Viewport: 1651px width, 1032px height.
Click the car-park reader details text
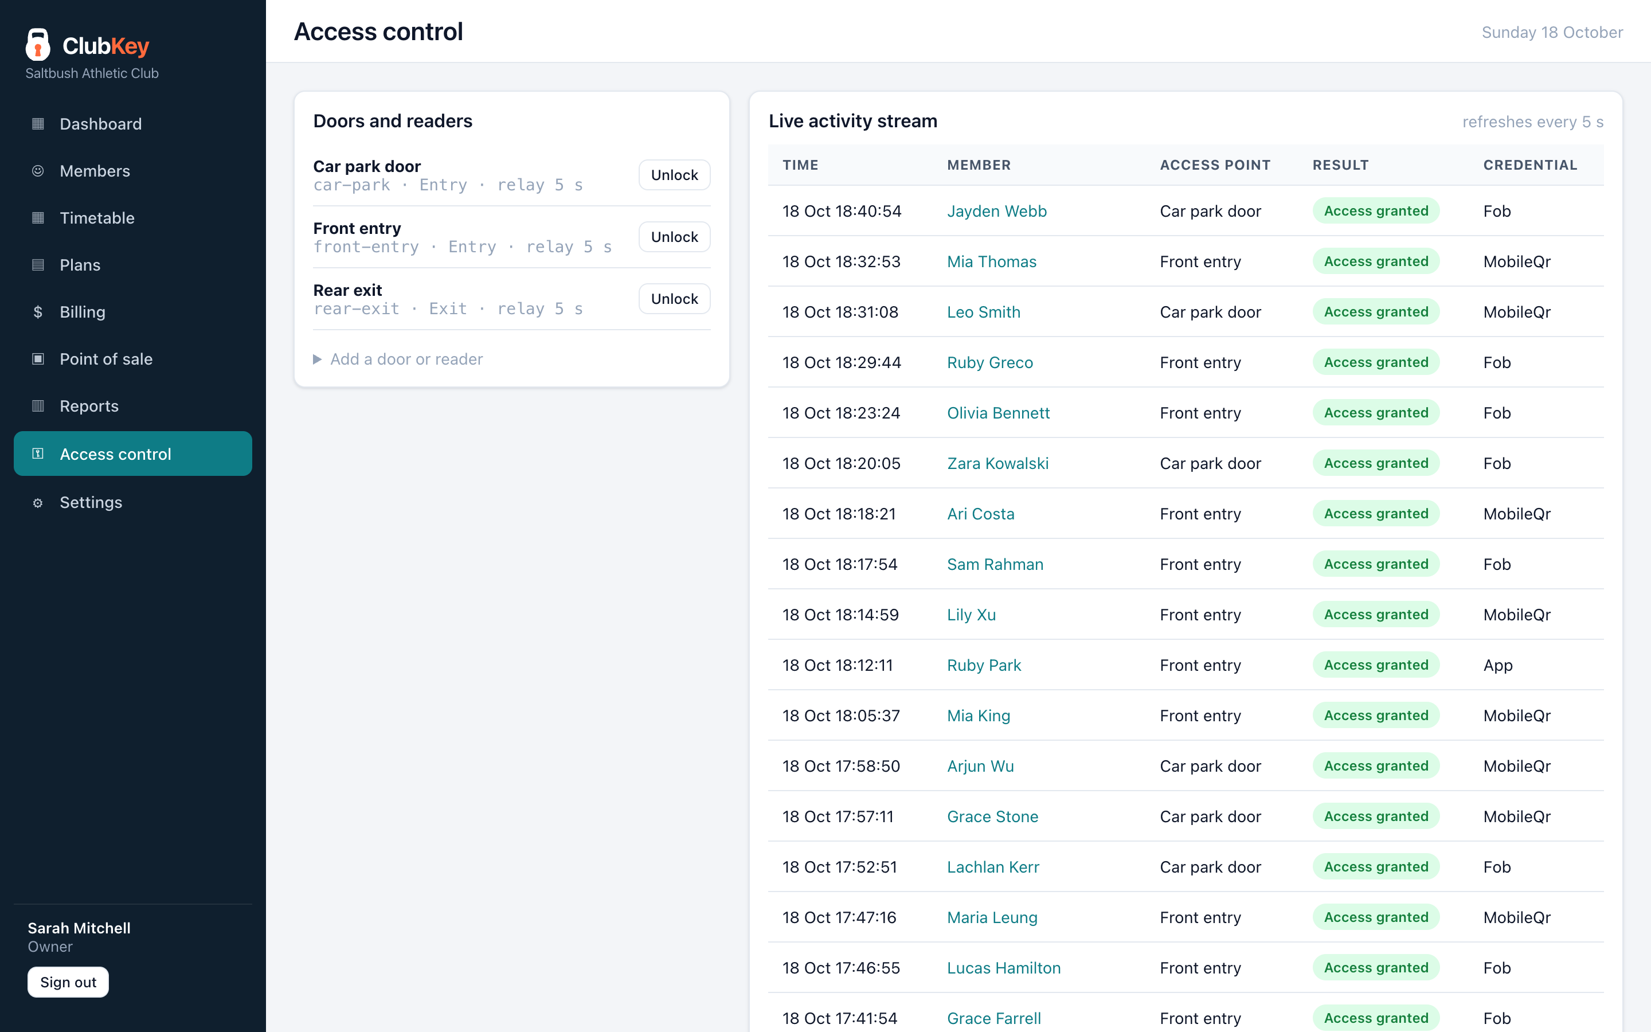point(448,185)
